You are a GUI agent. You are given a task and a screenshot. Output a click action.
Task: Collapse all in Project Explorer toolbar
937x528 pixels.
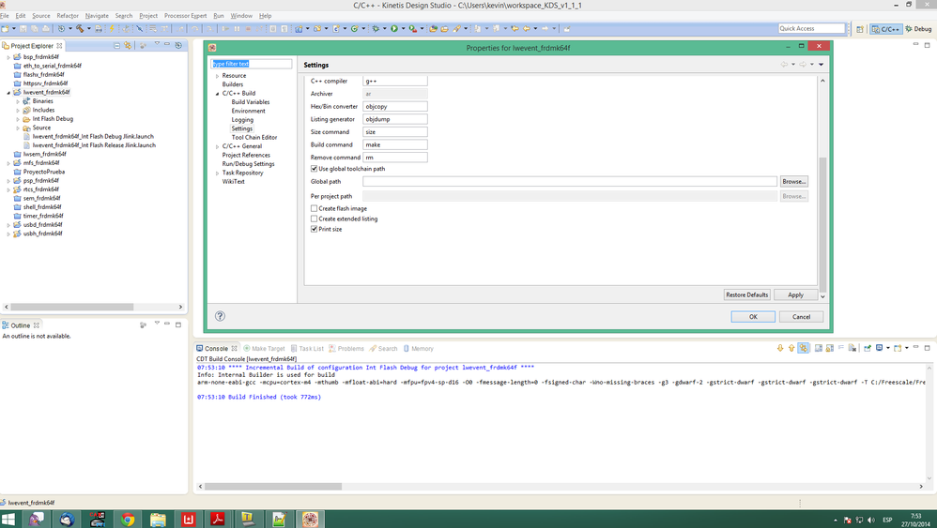click(117, 45)
